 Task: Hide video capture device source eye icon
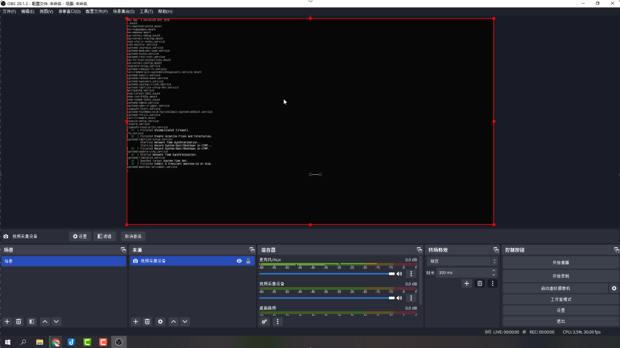pyautogui.click(x=239, y=261)
